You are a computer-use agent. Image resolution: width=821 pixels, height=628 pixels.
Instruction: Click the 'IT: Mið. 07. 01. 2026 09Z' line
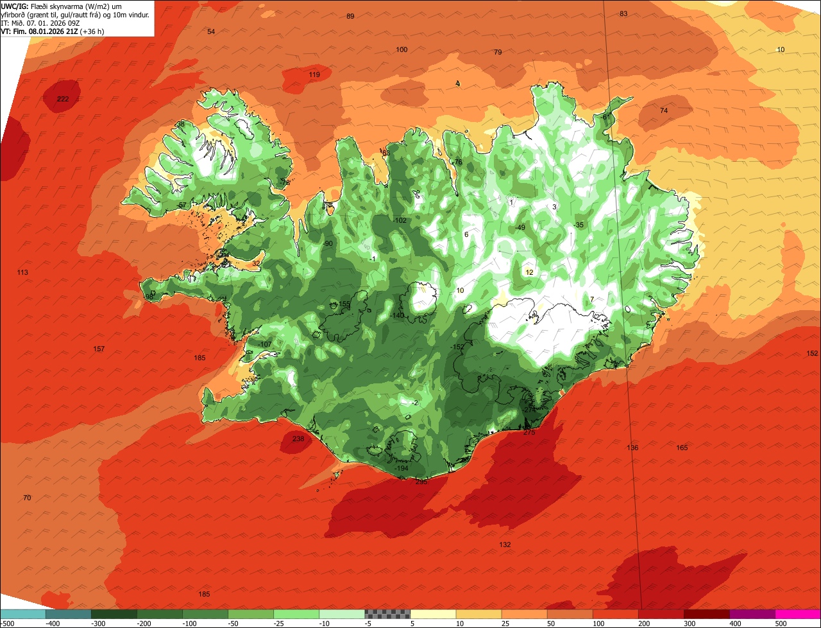pyautogui.click(x=40, y=22)
